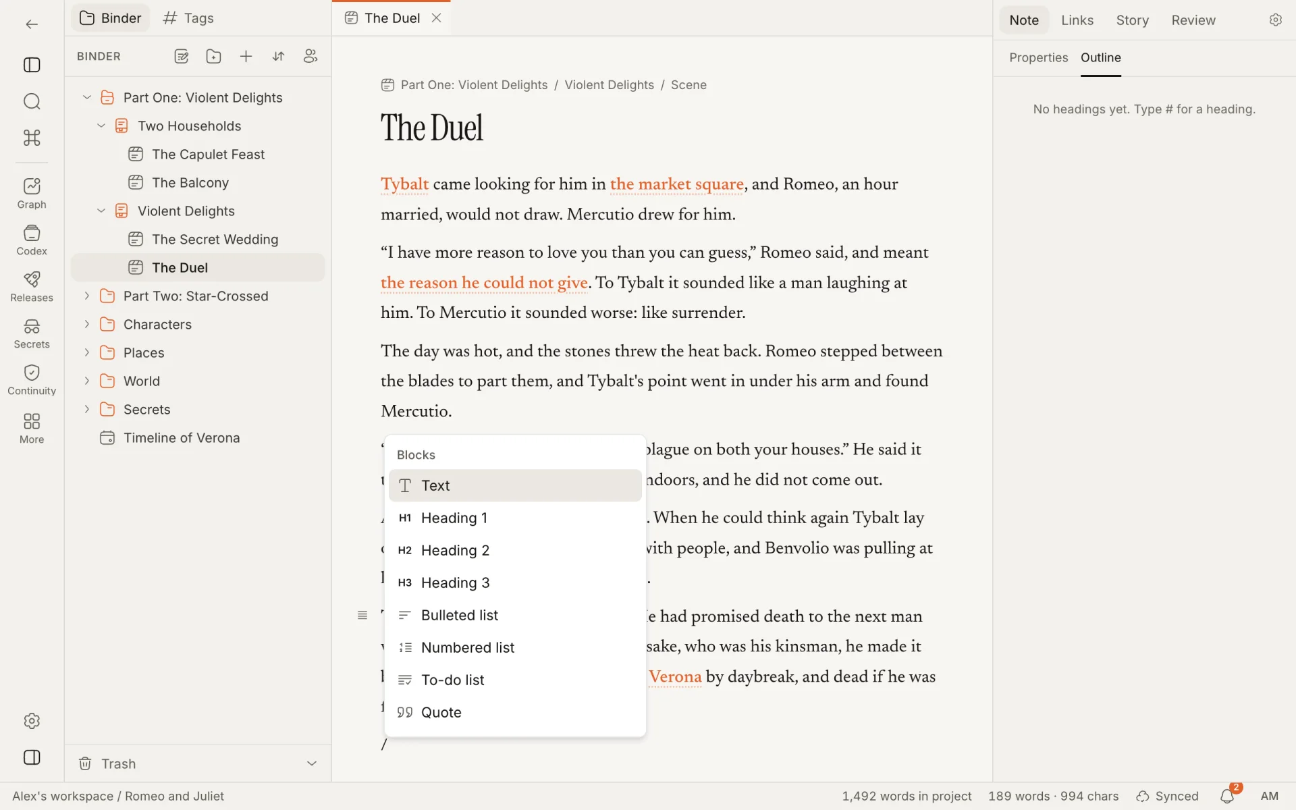Screen dimensions: 1296x810
Task: Collapse the Two Households chapter
Action: click(101, 126)
